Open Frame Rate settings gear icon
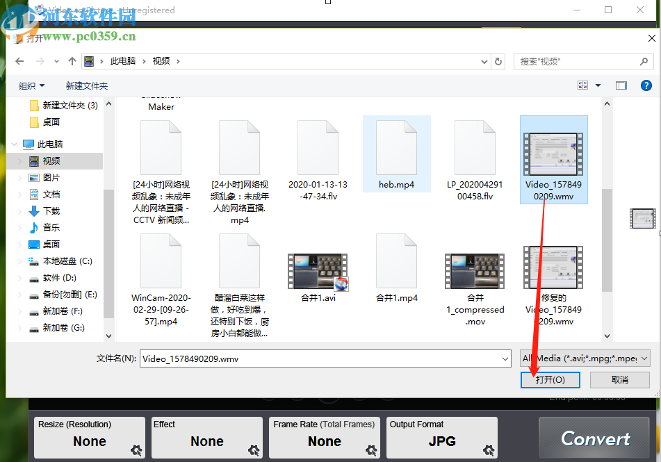 [x=371, y=450]
